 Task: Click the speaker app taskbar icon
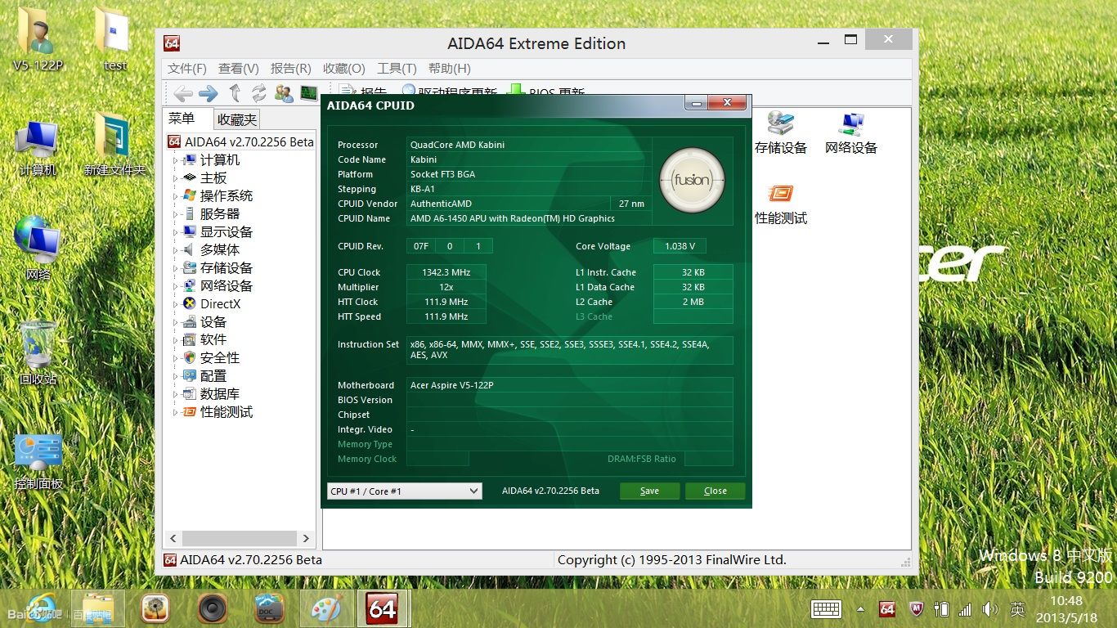(x=213, y=608)
